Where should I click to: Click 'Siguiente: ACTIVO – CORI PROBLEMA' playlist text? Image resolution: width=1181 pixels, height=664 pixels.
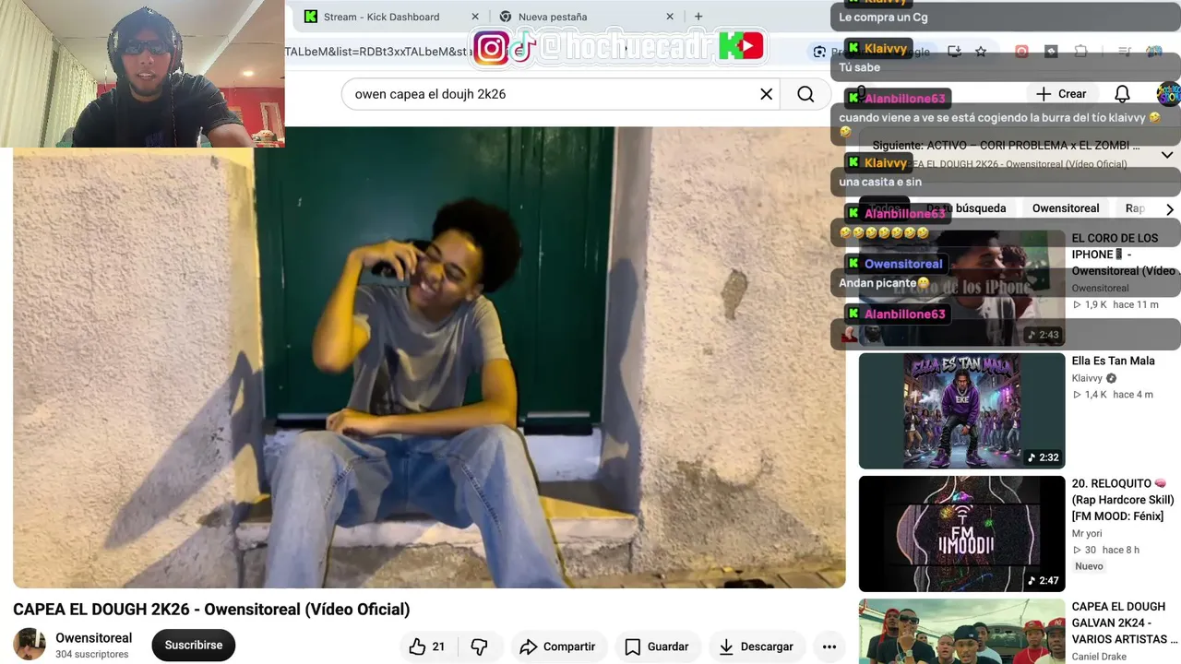pos(1006,146)
